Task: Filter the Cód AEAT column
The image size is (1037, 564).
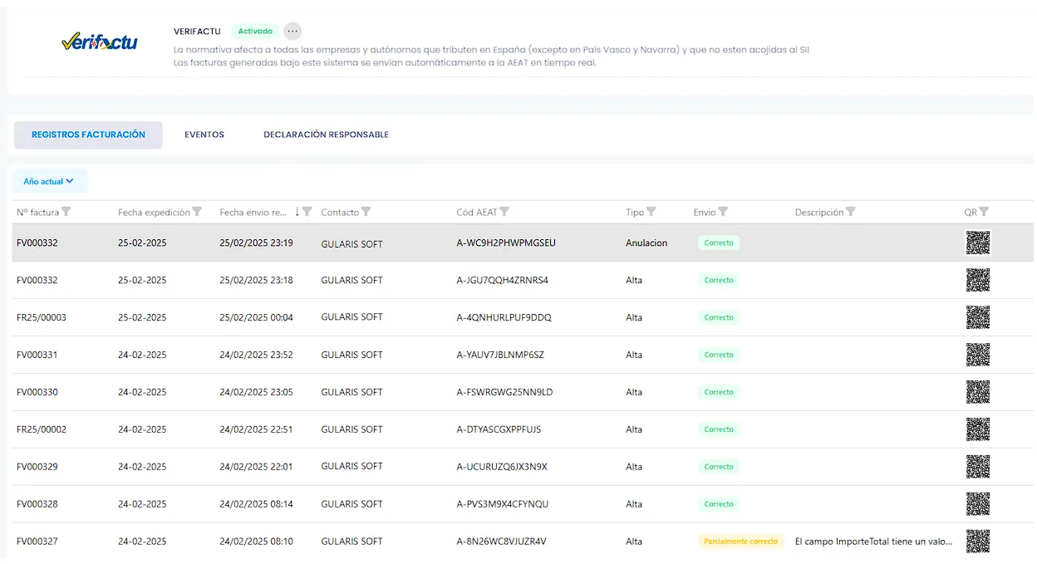Action: tap(504, 212)
